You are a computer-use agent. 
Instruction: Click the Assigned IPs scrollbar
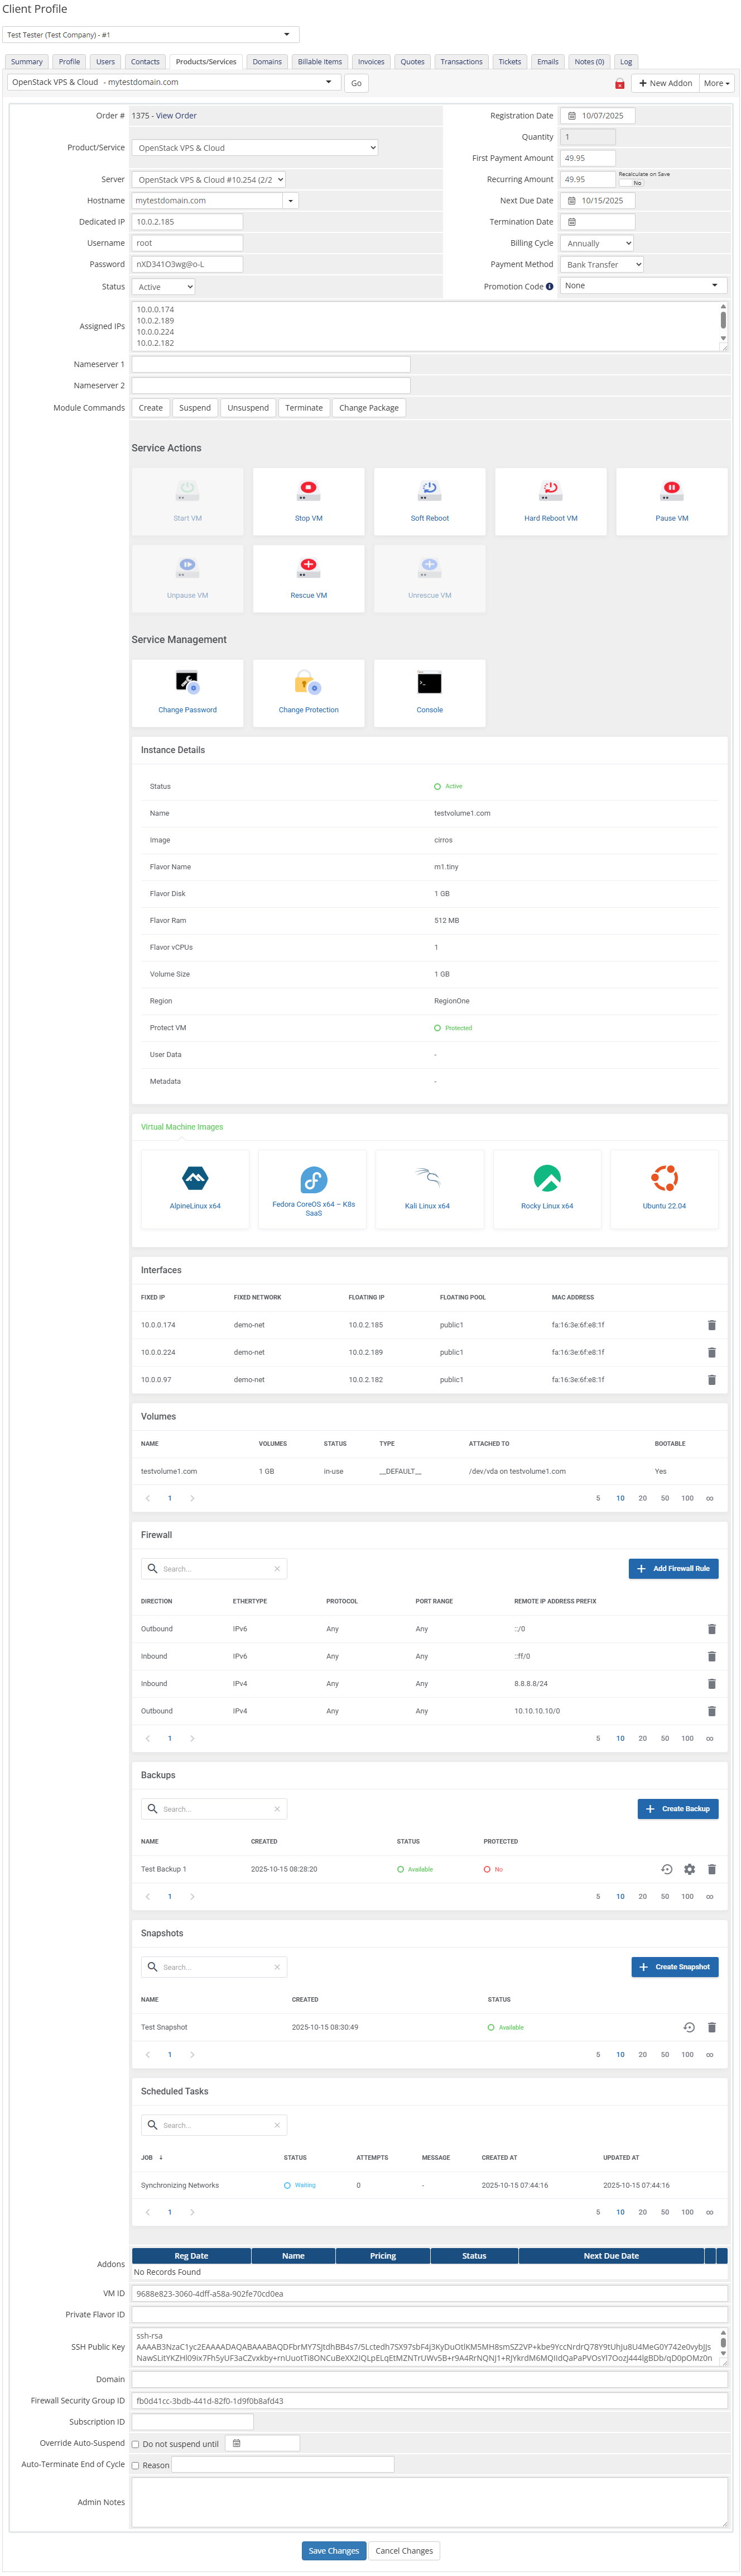(723, 321)
